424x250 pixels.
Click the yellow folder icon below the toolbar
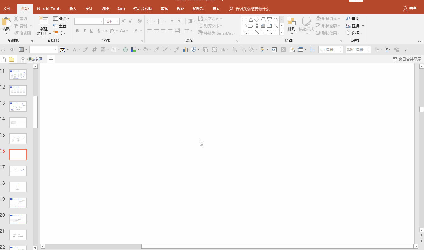point(12,59)
